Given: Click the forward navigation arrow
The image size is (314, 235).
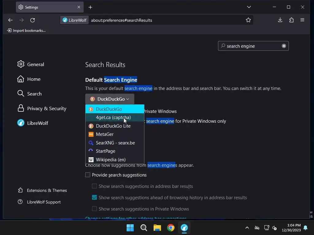Looking at the screenshot, I should click(21, 20).
